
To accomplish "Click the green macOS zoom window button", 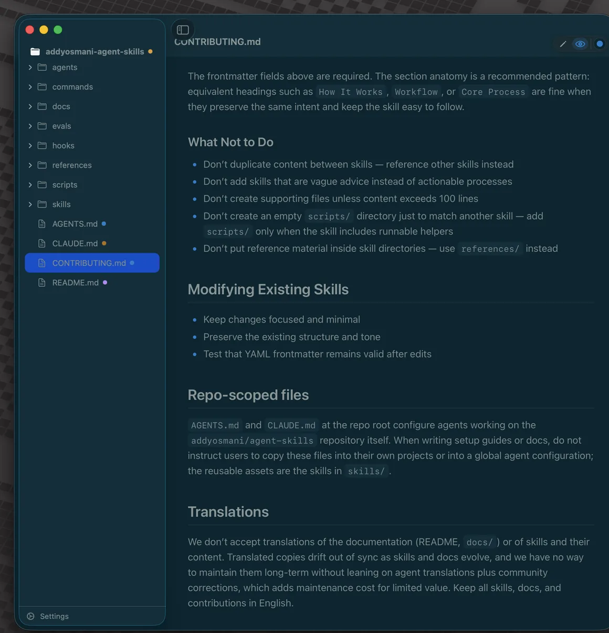I will (58, 30).
